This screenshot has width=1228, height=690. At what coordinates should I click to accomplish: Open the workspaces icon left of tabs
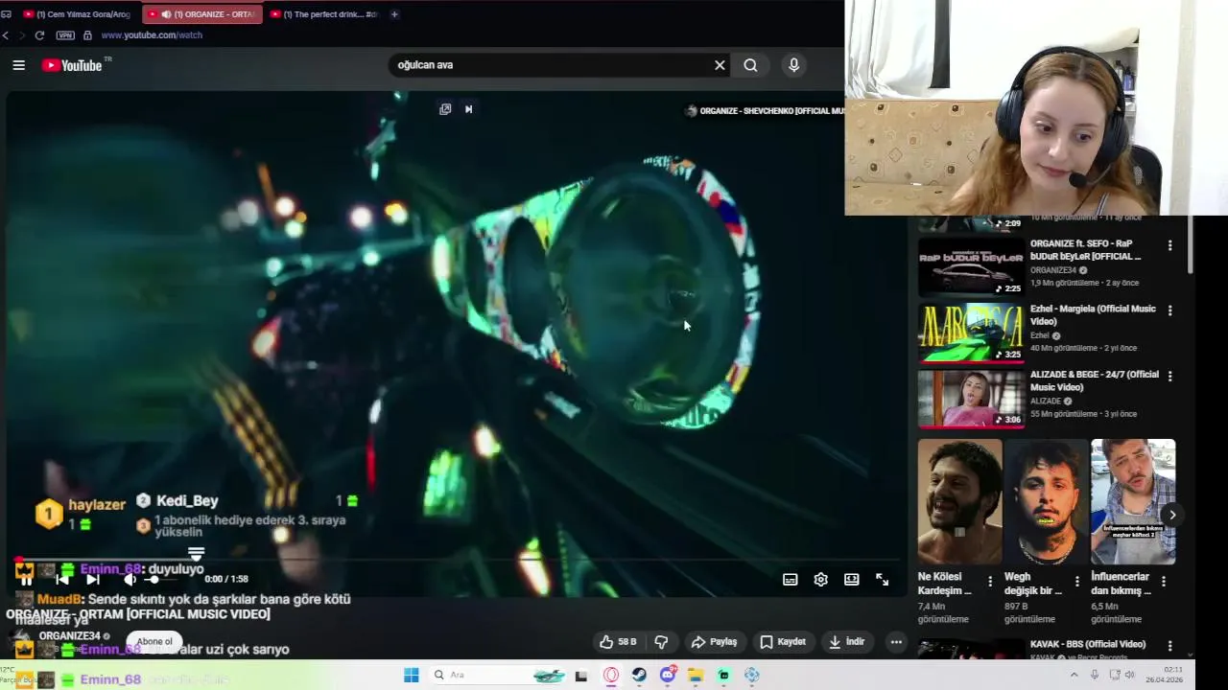coord(6,14)
